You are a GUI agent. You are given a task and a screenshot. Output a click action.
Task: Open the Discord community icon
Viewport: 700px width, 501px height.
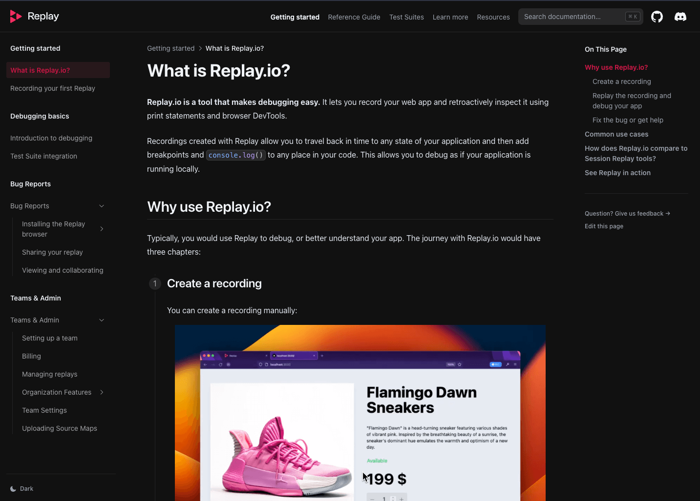pyautogui.click(x=680, y=17)
